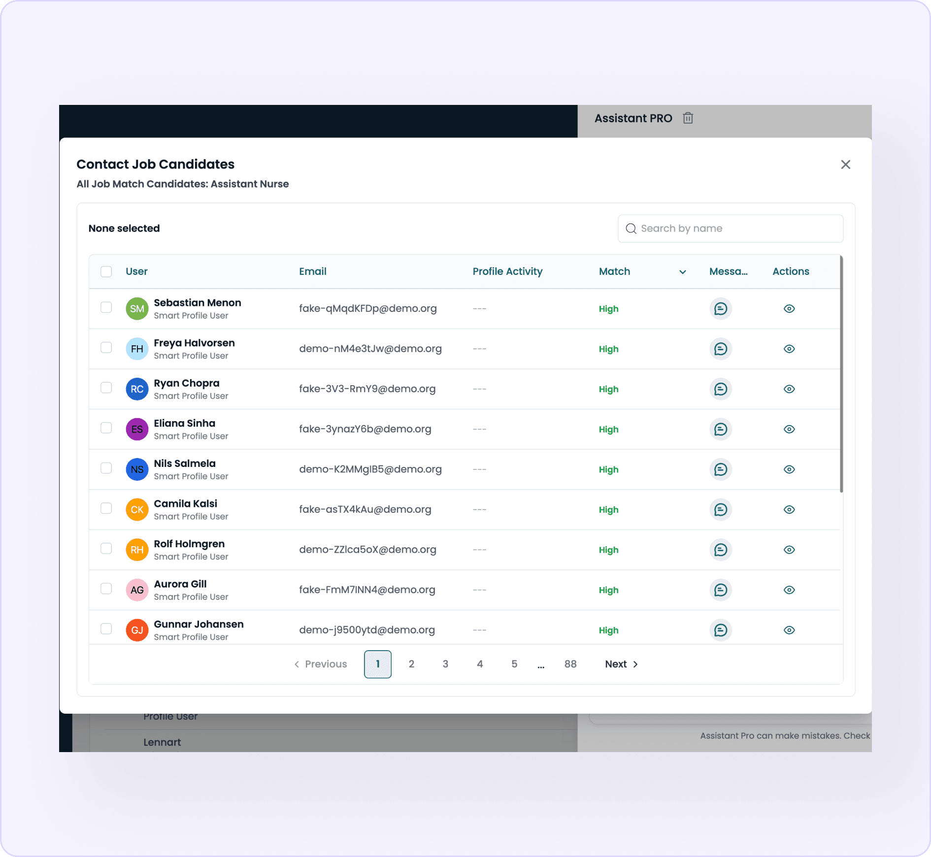Click the Profile Activity column header
Image resolution: width=931 pixels, height=857 pixels.
(x=507, y=271)
